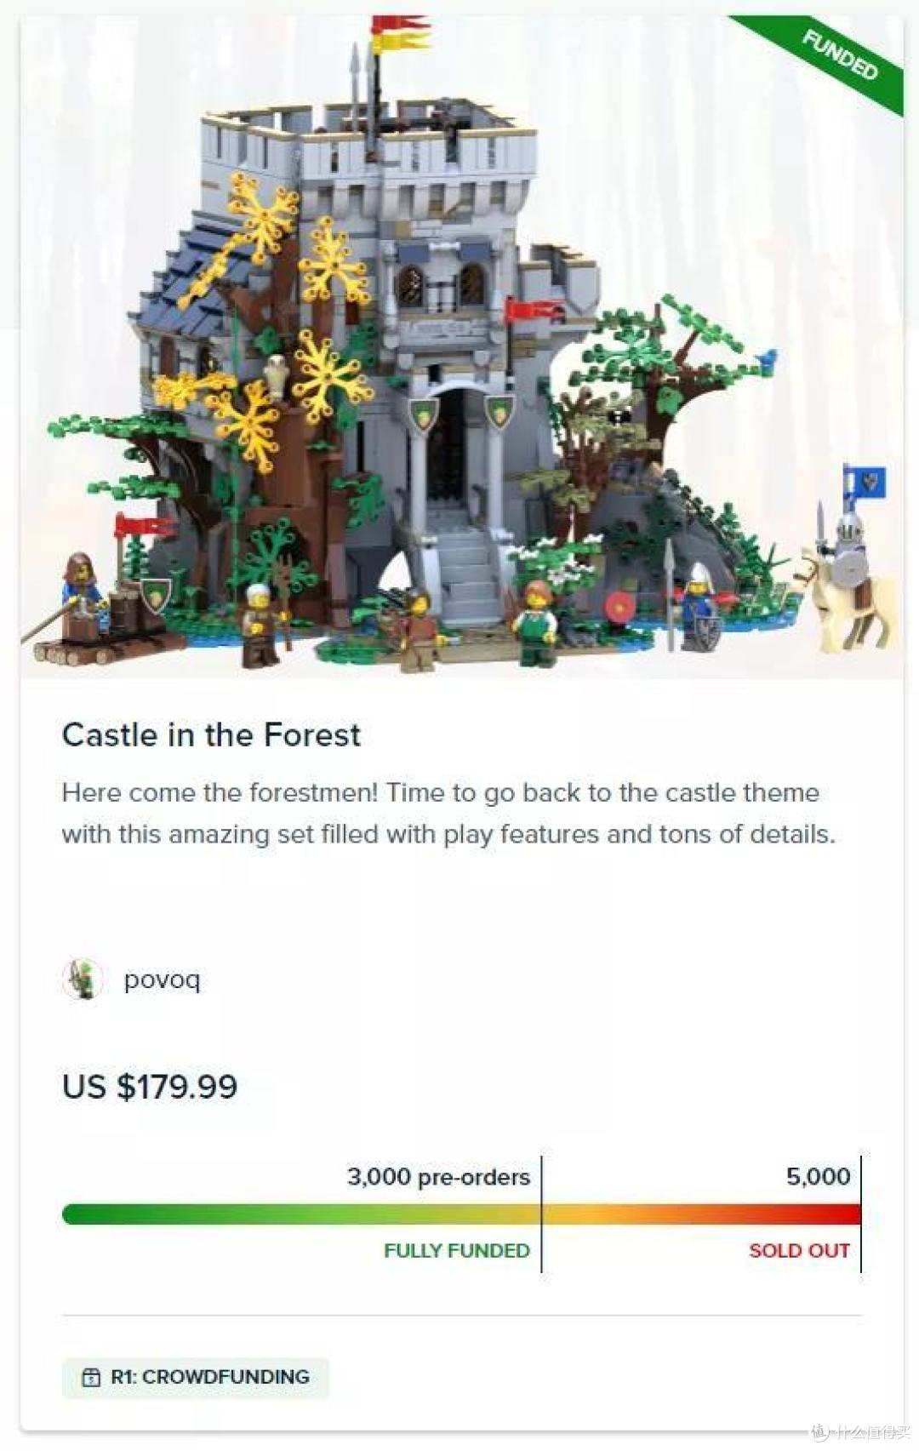Click the SOLD OUT label

tap(799, 1250)
